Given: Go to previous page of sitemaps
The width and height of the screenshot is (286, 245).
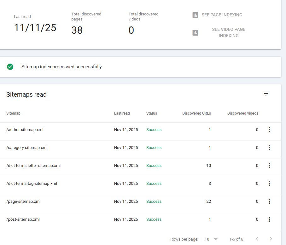Looking at the screenshot, I should tap(257, 239).
